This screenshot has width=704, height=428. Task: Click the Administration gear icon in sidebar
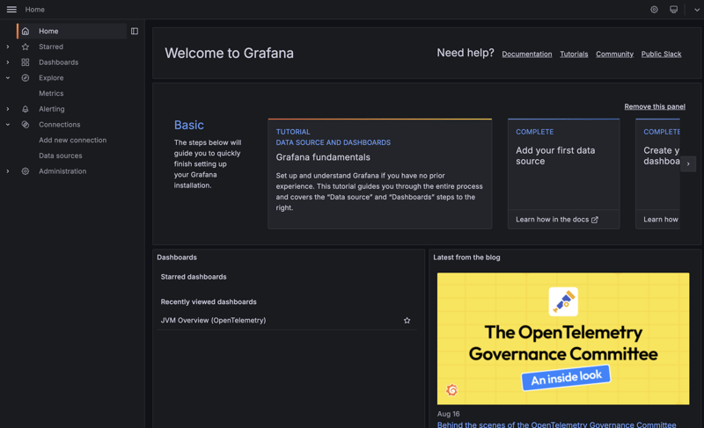pyautogui.click(x=26, y=171)
